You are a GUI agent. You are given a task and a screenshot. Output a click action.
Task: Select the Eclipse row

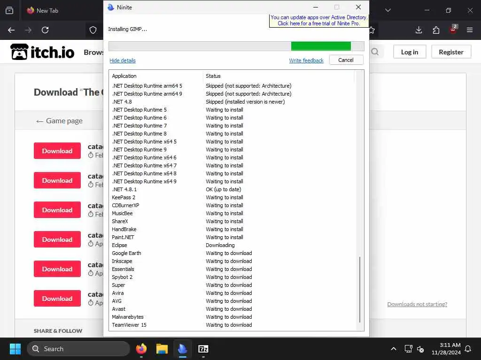coord(233,245)
